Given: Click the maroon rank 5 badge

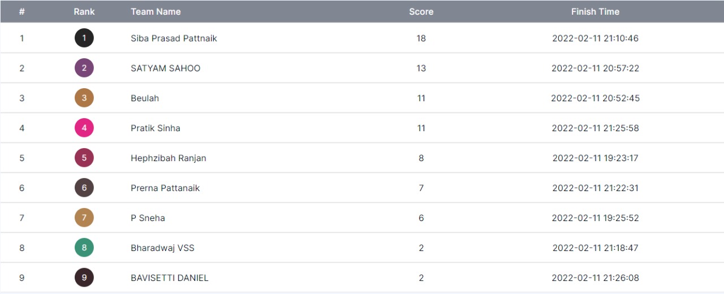Looking at the screenshot, I should [x=84, y=158].
